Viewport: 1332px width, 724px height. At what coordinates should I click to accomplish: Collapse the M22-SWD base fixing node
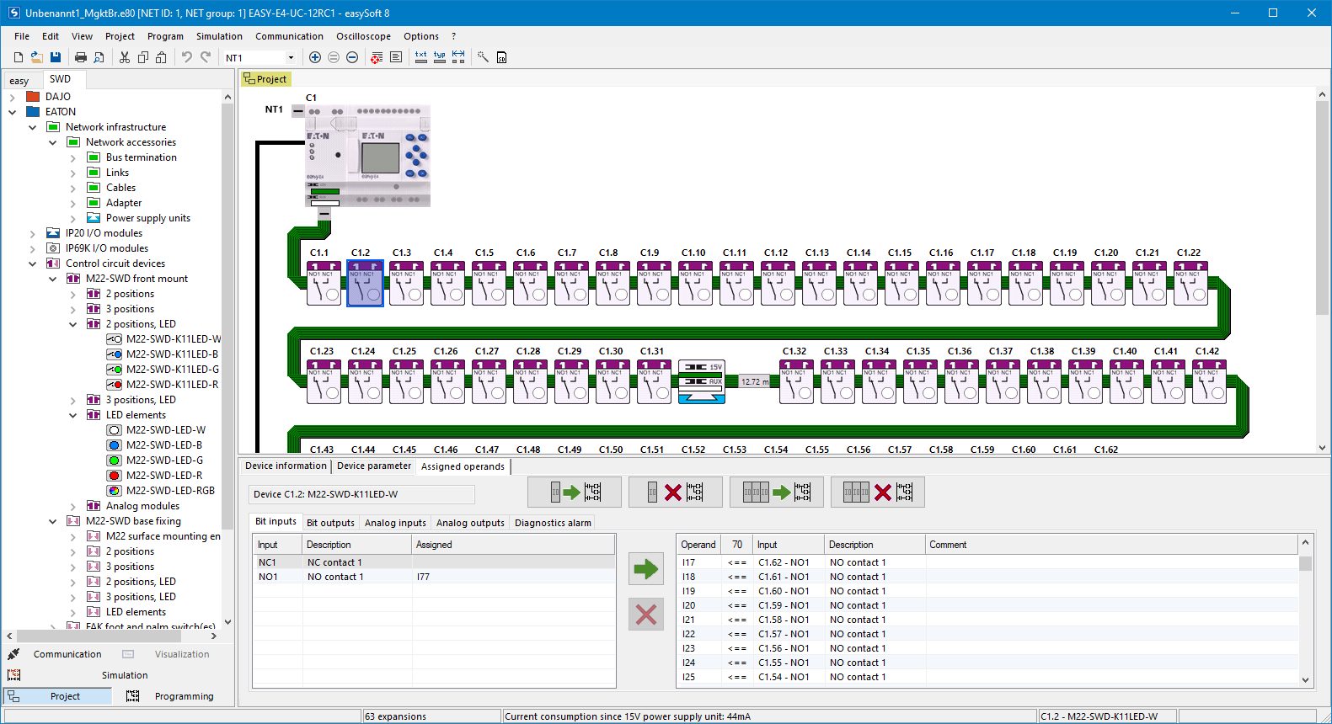(x=52, y=521)
